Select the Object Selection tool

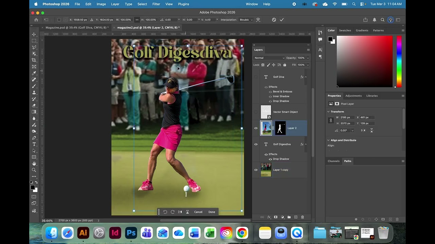pyautogui.click(x=34, y=54)
